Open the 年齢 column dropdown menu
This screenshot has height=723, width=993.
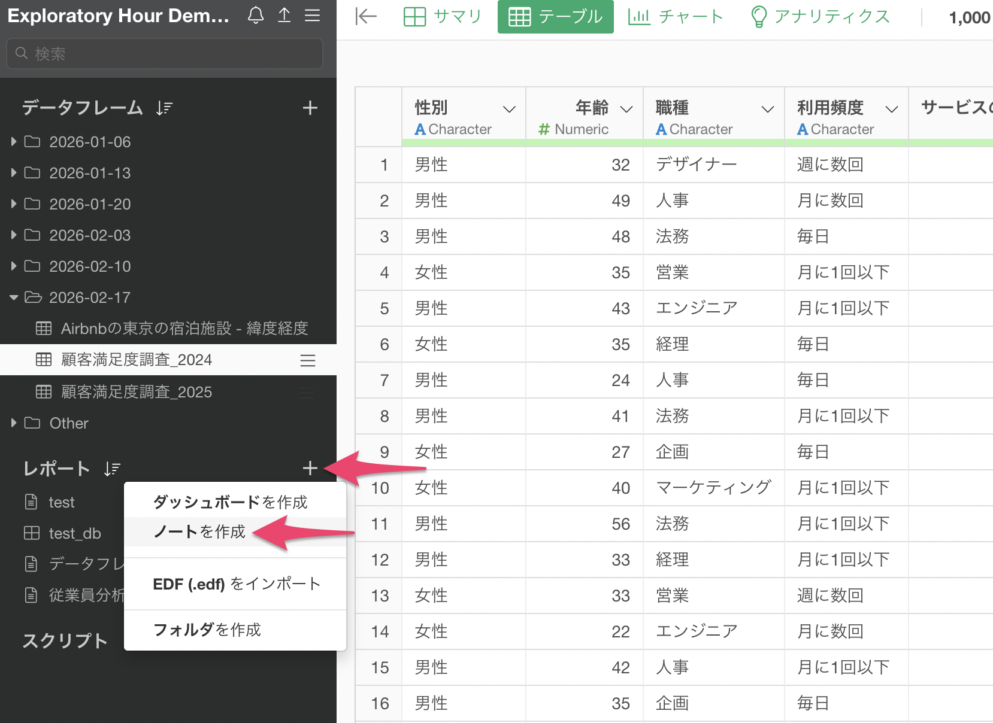pyautogui.click(x=626, y=109)
